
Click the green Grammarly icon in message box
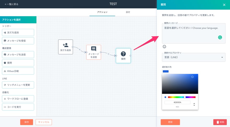tap(220, 38)
